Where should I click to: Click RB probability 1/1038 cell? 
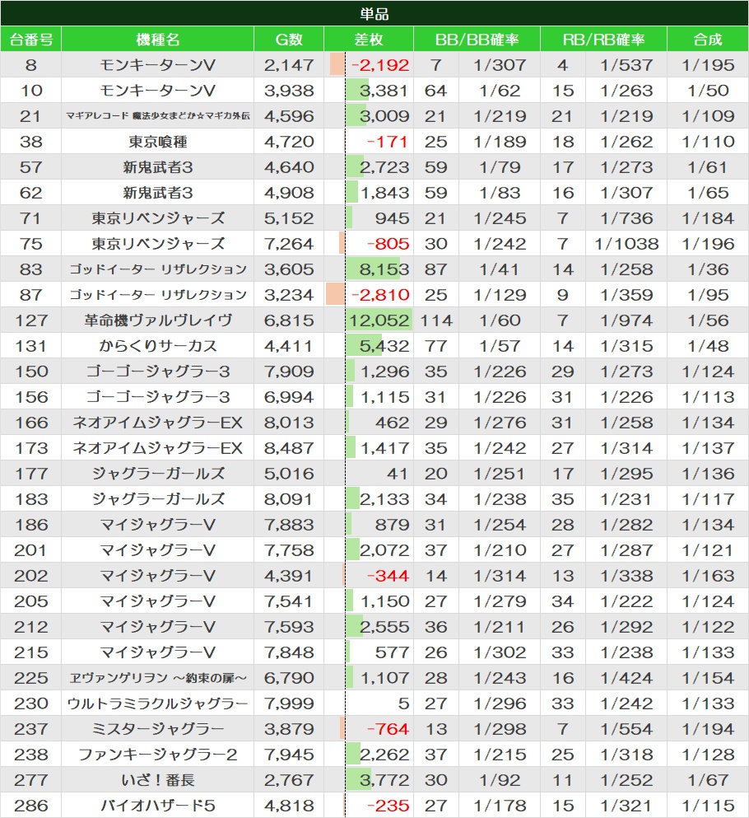626,244
